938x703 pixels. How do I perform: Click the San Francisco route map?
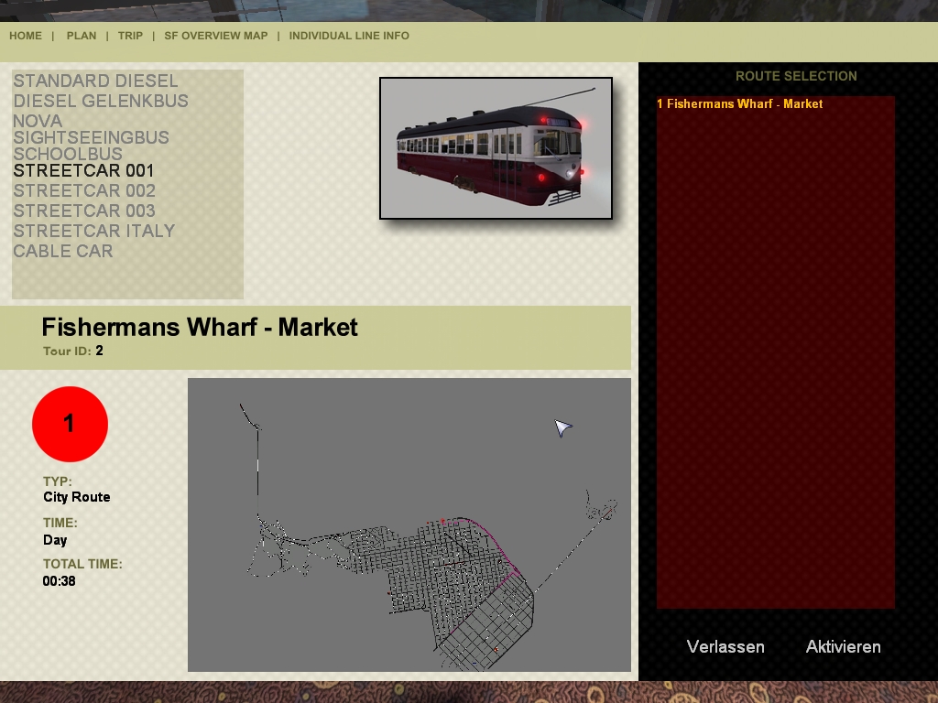tap(409, 525)
